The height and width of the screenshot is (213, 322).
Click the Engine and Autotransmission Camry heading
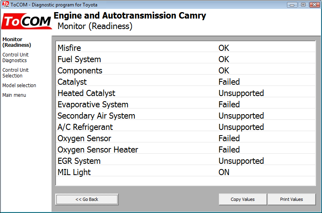130,16
